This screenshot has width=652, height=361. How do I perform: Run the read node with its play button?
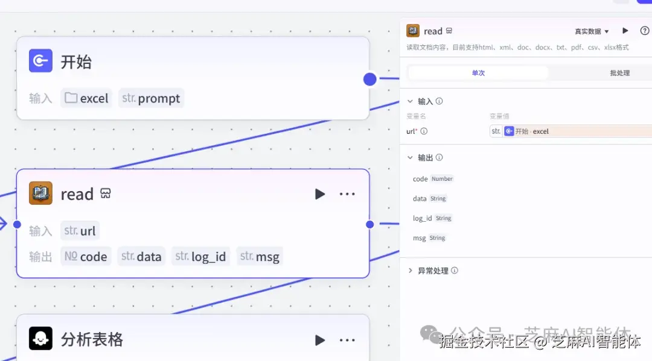click(x=319, y=193)
